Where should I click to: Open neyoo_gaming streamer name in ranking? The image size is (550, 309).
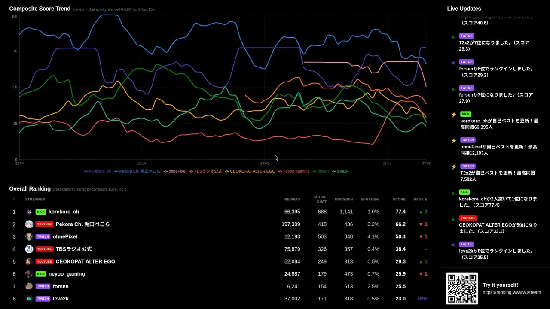pyautogui.click(x=67, y=274)
